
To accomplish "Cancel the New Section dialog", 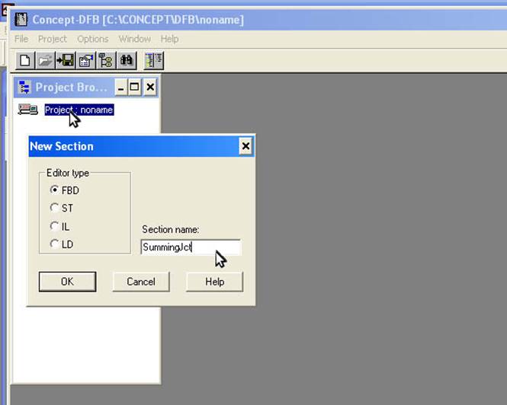I will [x=141, y=282].
